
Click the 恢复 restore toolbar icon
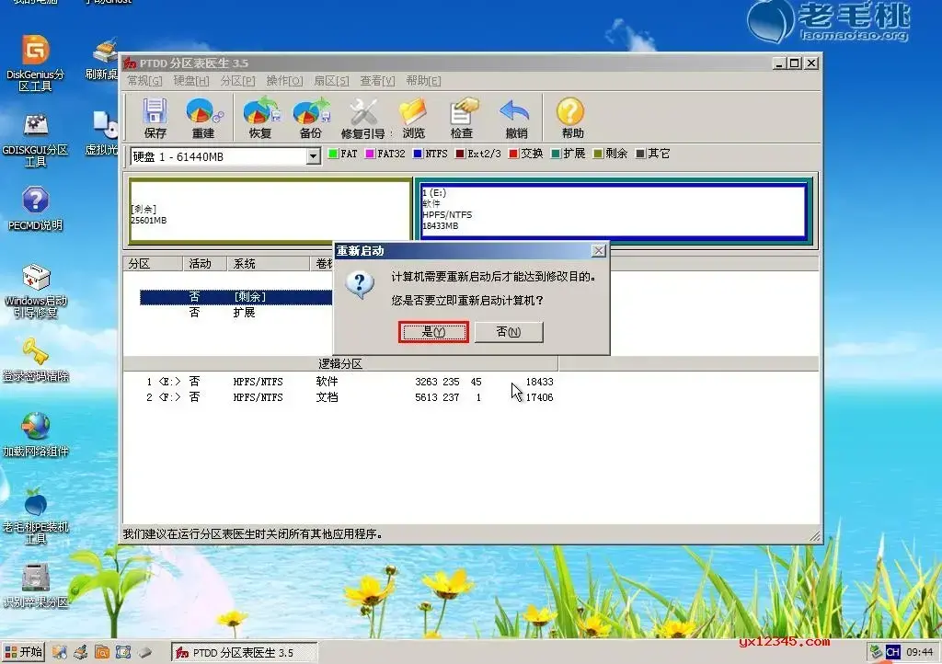[x=260, y=118]
